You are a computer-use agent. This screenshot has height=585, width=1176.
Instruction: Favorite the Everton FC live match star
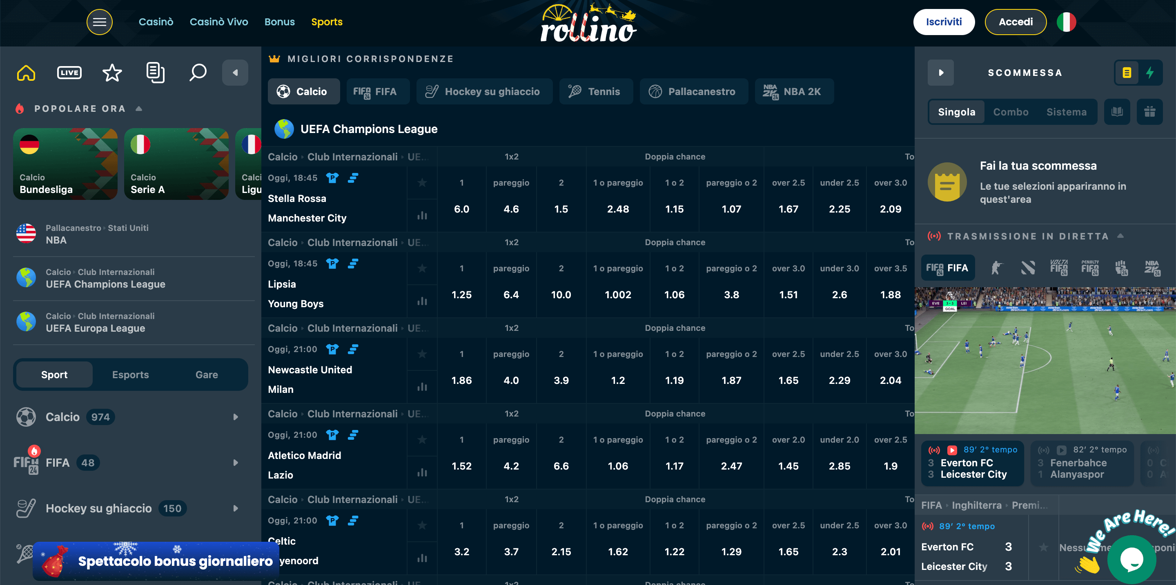tap(1044, 547)
